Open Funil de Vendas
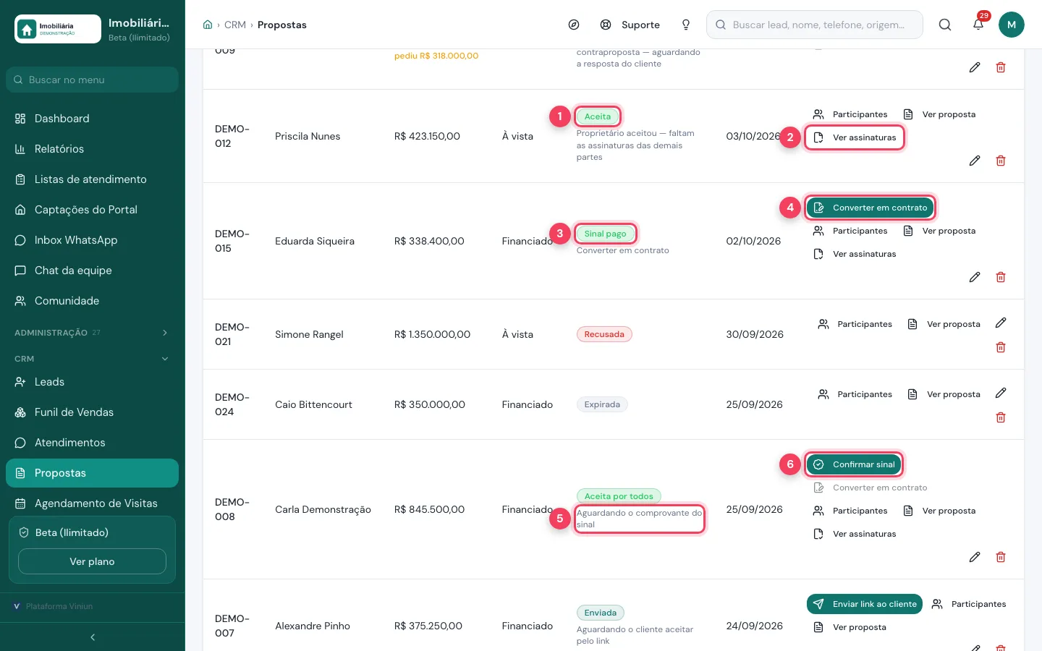 pyautogui.click(x=93, y=412)
